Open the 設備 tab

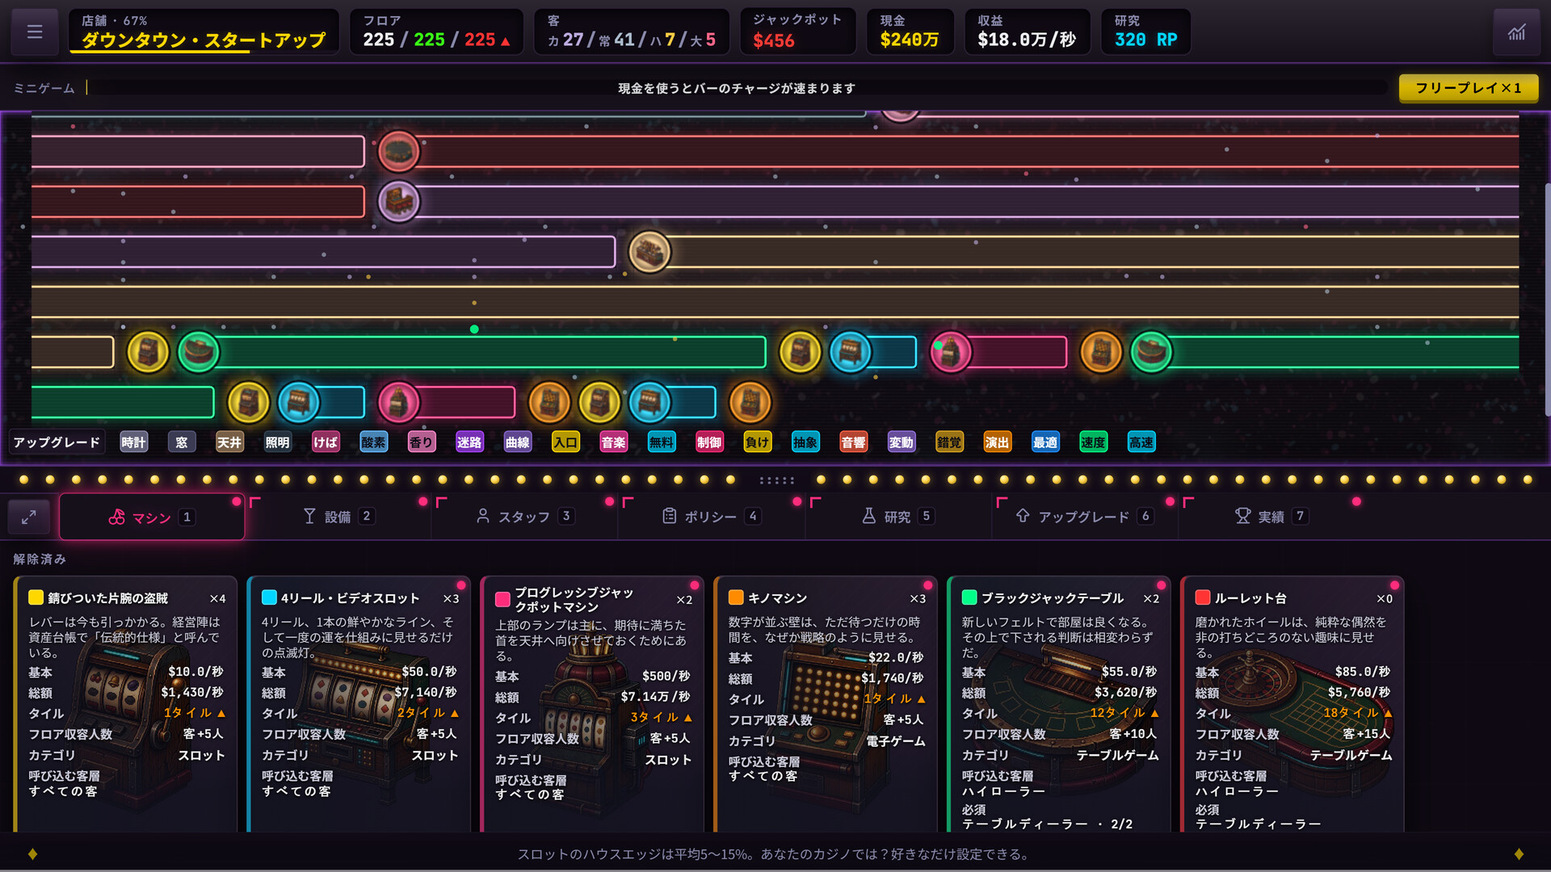[x=338, y=517]
